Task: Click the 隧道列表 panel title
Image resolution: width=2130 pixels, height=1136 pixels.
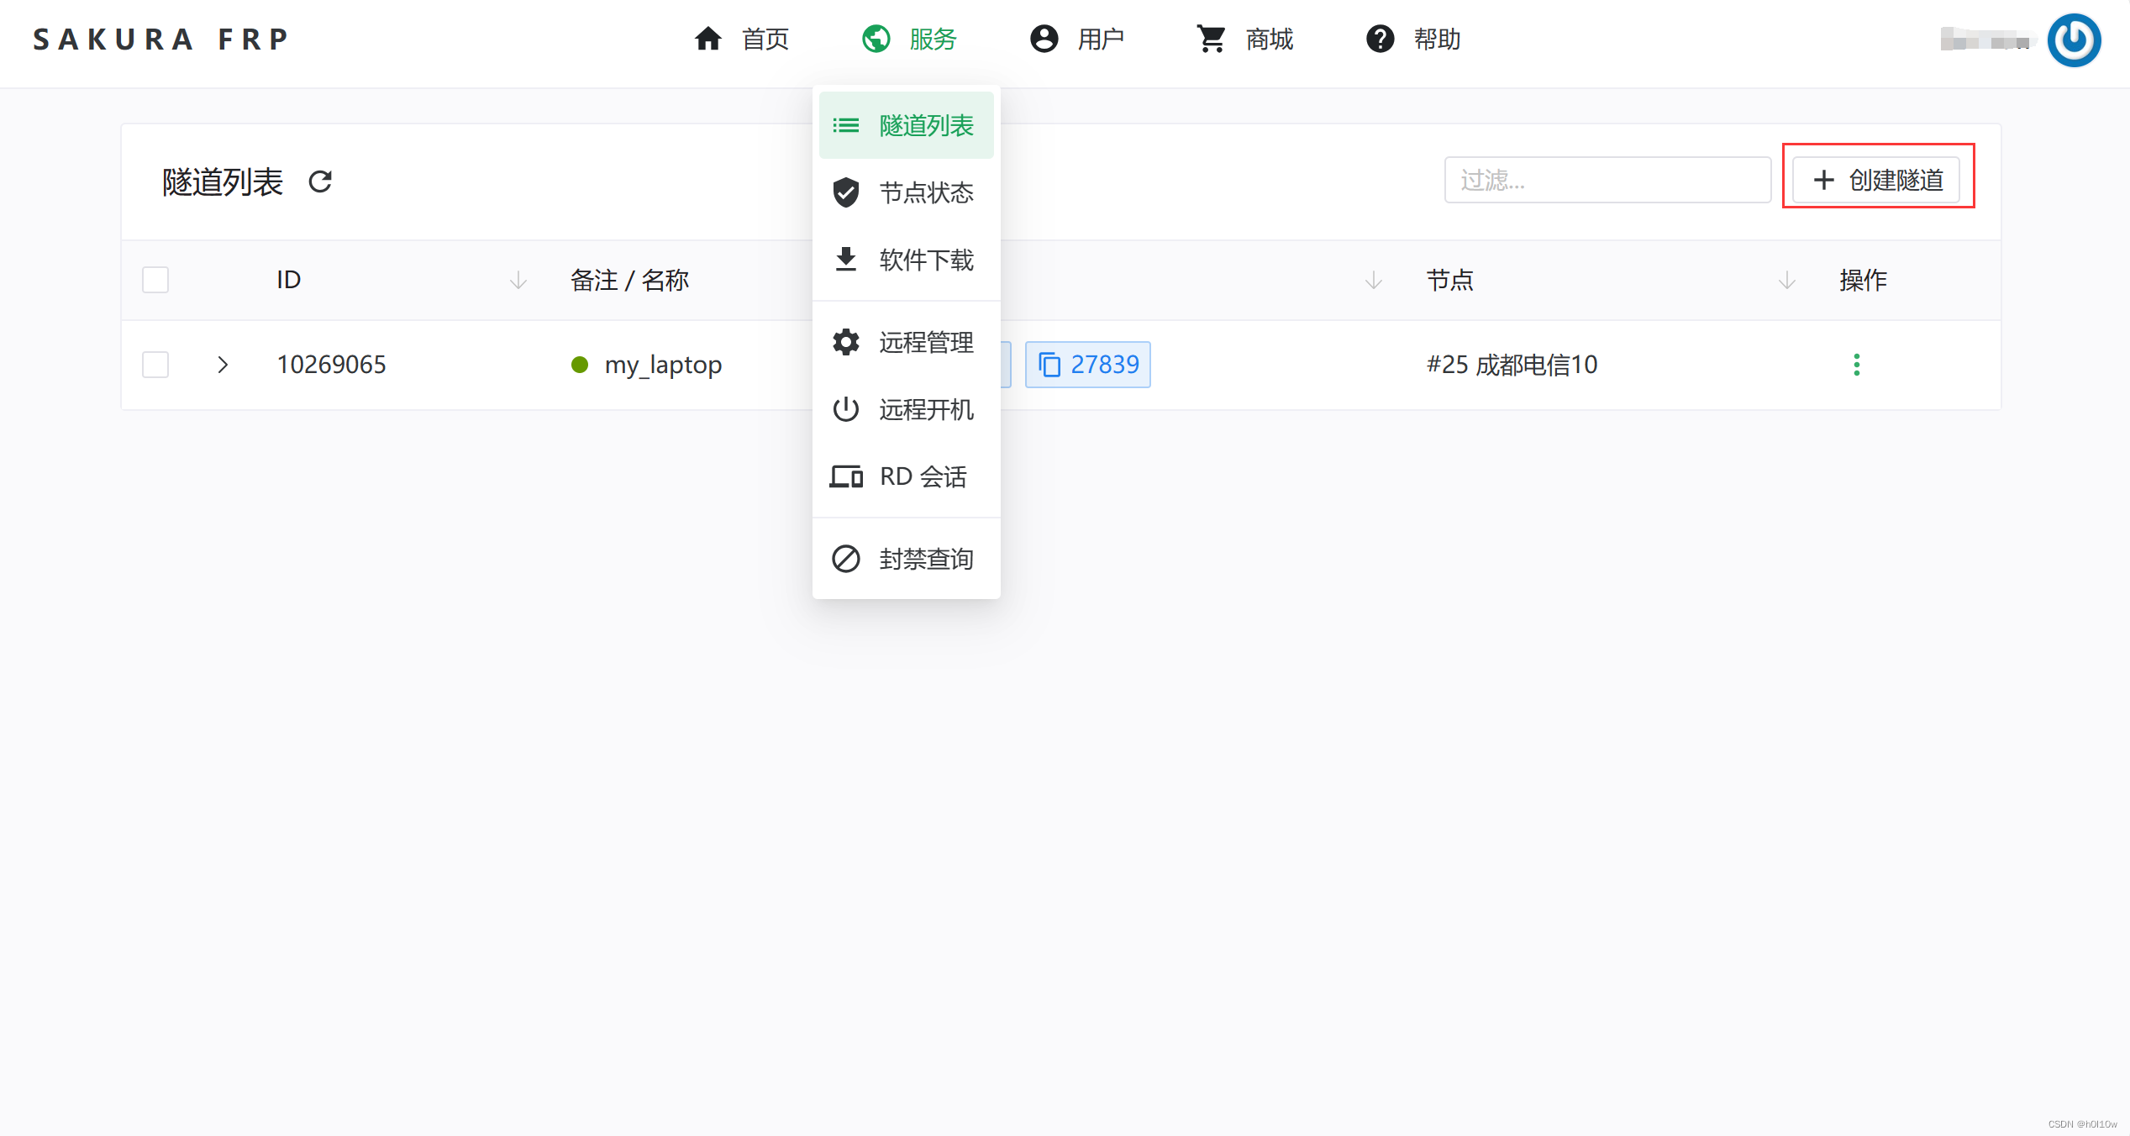Action: point(223,181)
